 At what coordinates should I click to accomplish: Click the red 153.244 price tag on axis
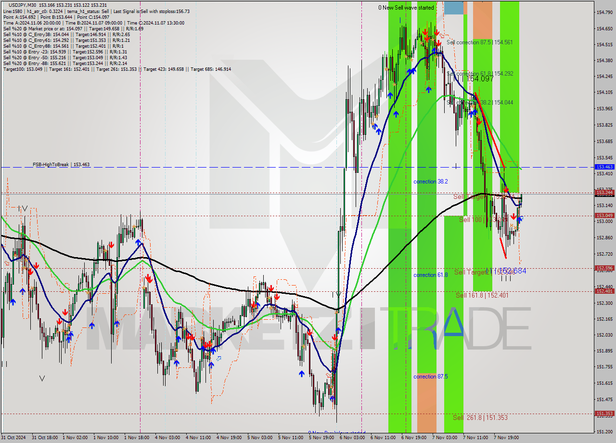(604, 193)
